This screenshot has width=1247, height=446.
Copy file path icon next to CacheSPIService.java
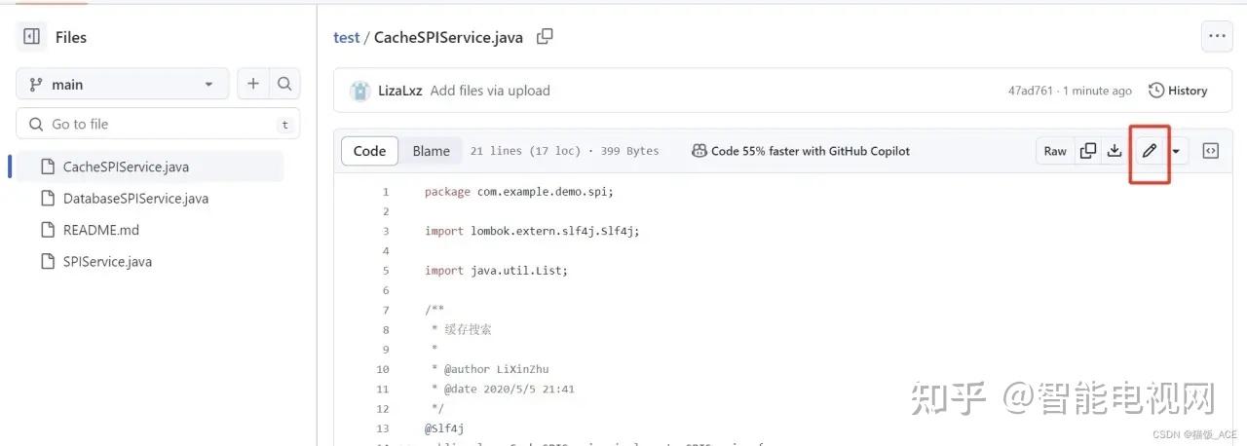click(x=546, y=37)
